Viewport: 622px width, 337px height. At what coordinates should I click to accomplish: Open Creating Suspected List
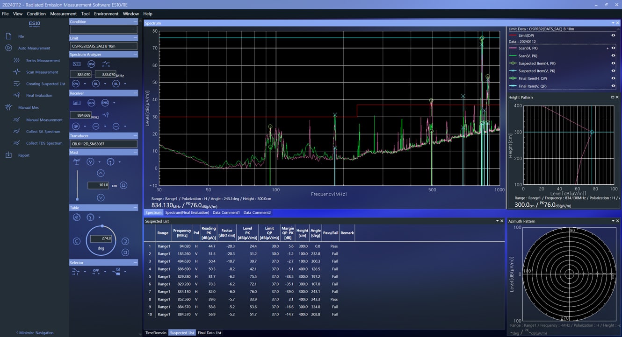(45, 84)
